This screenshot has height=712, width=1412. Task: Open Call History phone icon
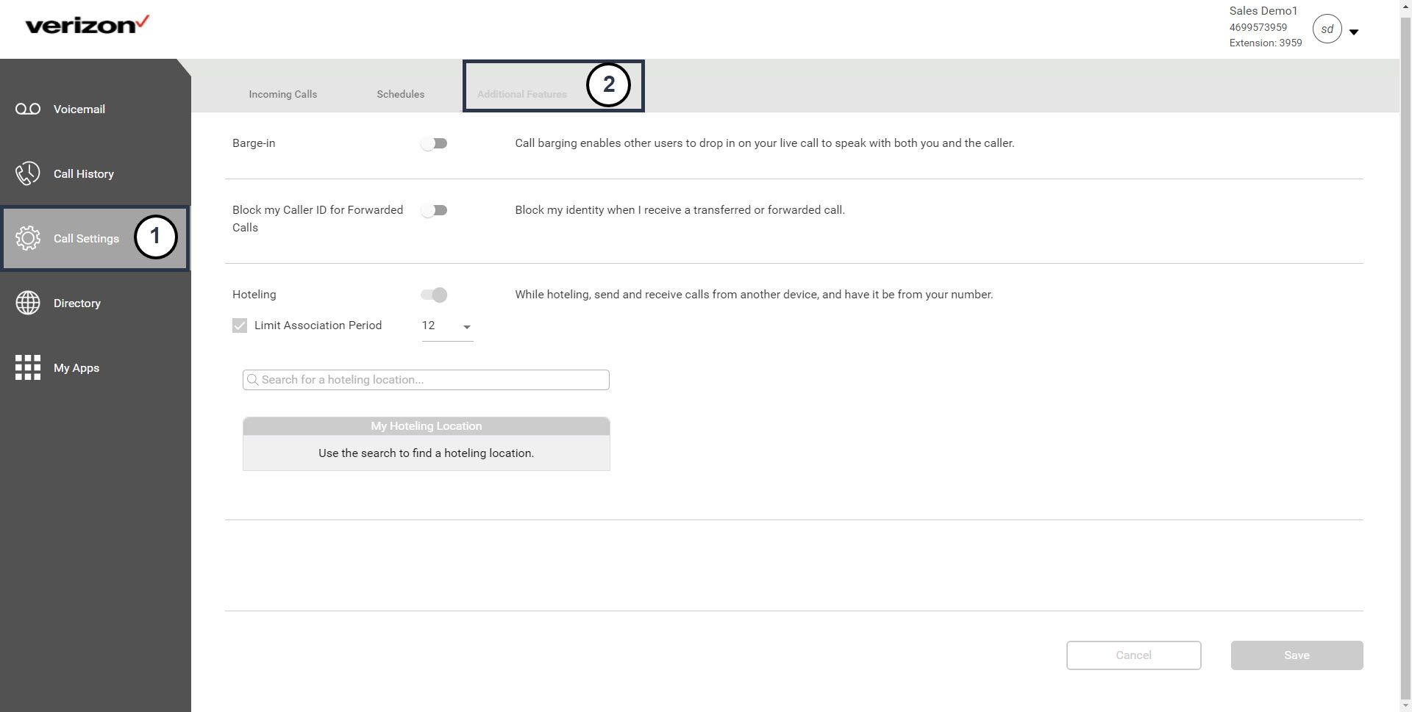[28, 174]
